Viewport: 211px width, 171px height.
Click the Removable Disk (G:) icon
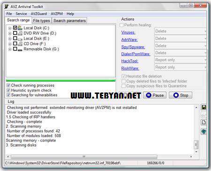click(20, 50)
